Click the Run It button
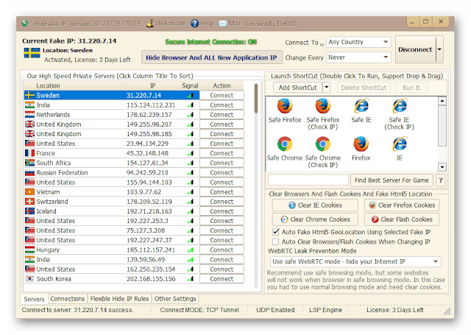Viewport: 471px width, 335px height. (411, 88)
